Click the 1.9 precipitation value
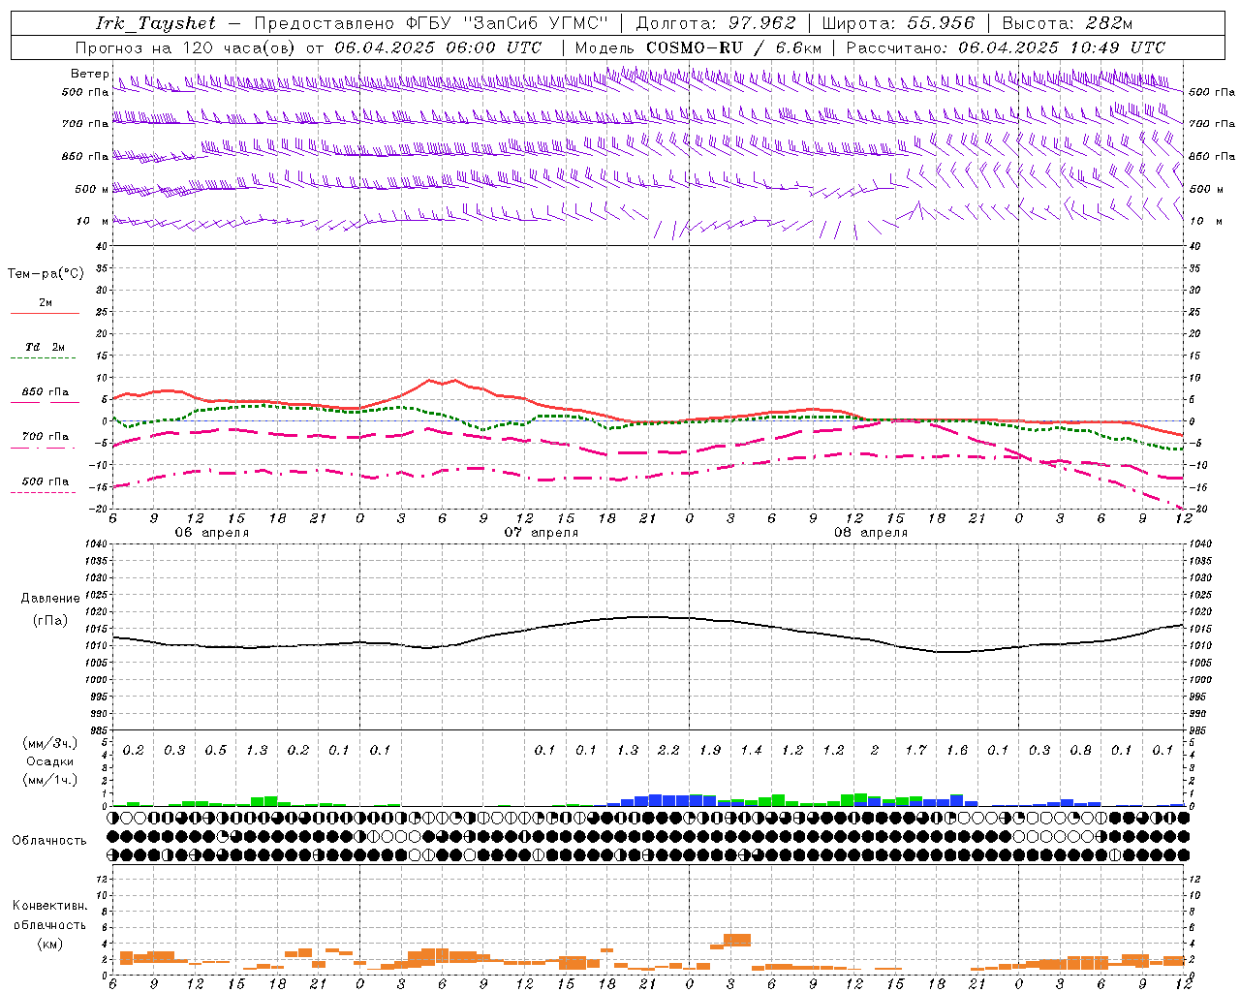 tap(710, 750)
